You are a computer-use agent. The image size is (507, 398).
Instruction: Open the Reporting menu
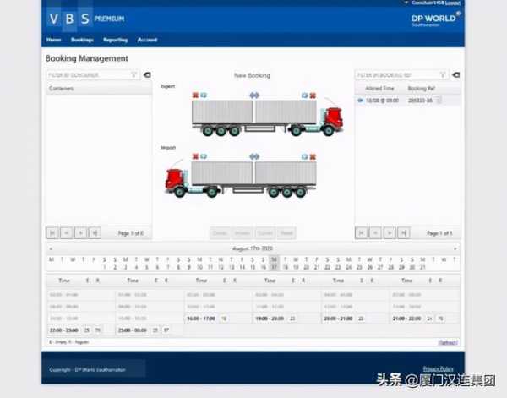coord(115,40)
